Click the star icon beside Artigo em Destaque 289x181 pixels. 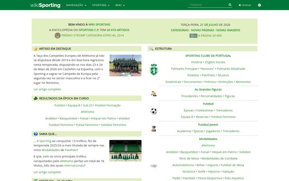click(x=36, y=49)
